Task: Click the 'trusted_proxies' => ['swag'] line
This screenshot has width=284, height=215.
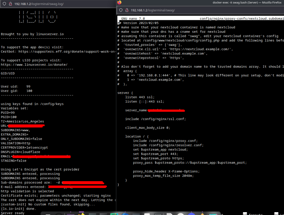Action: point(150,45)
